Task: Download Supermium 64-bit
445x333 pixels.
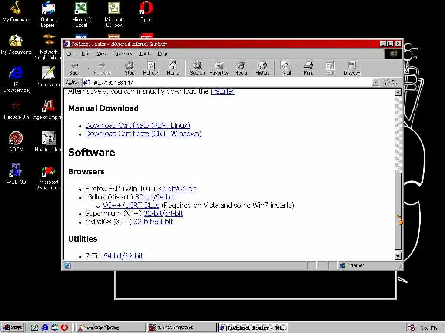Action: click(174, 213)
